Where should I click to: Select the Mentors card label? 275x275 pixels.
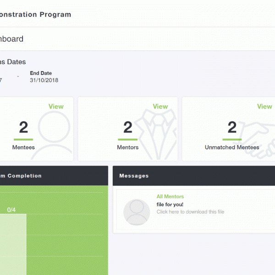pos(128,147)
